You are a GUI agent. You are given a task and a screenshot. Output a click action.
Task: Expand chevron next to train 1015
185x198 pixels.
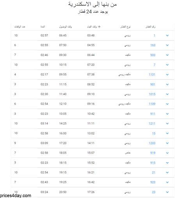coord(167,94)
